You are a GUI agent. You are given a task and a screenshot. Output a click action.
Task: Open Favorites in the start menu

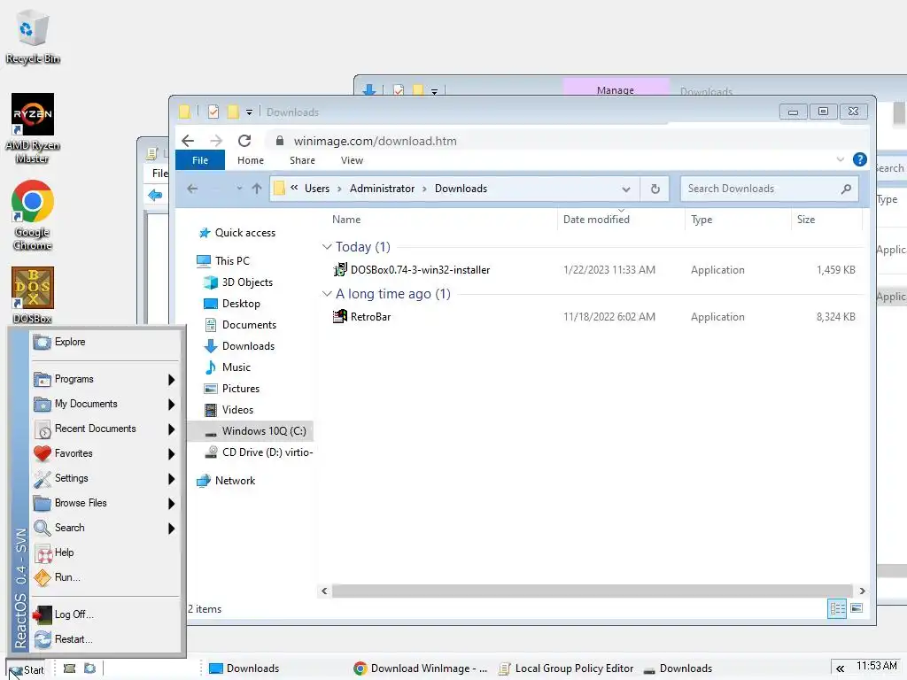click(x=105, y=454)
